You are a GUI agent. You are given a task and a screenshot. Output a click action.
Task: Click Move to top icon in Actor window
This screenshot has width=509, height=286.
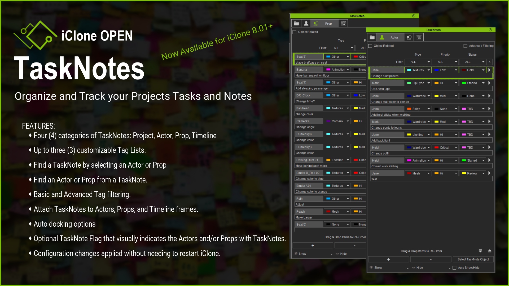(x=490, y=251)
